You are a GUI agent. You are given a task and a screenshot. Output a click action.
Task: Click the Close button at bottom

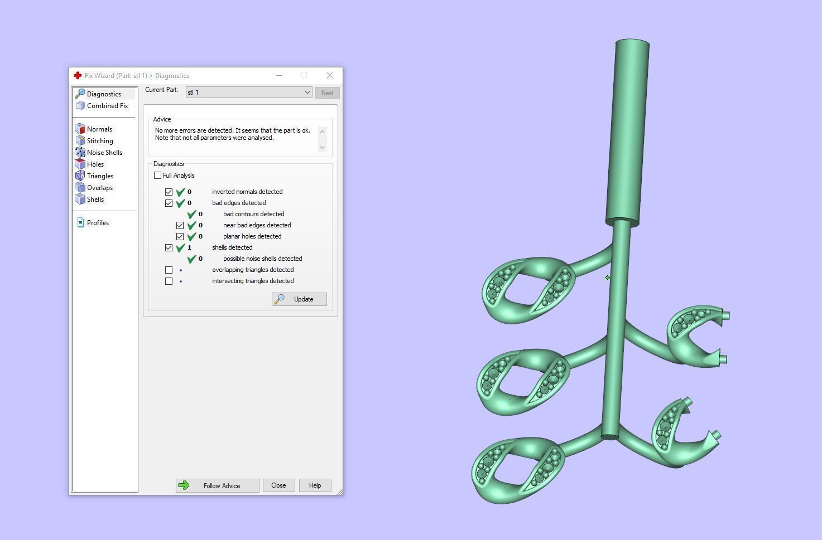(278, 485)
